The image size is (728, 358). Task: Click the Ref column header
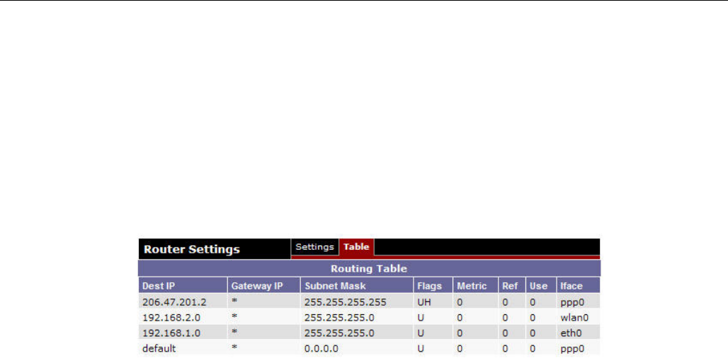coord(510,286)
